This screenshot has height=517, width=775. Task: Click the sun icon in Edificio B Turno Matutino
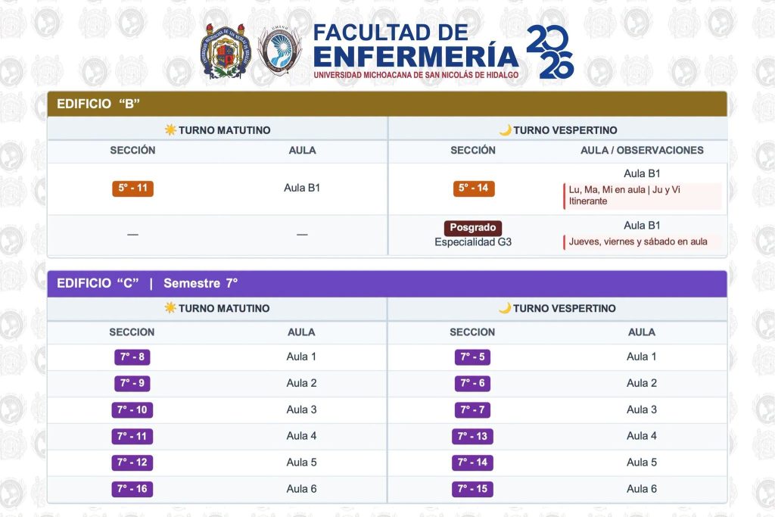170,130
